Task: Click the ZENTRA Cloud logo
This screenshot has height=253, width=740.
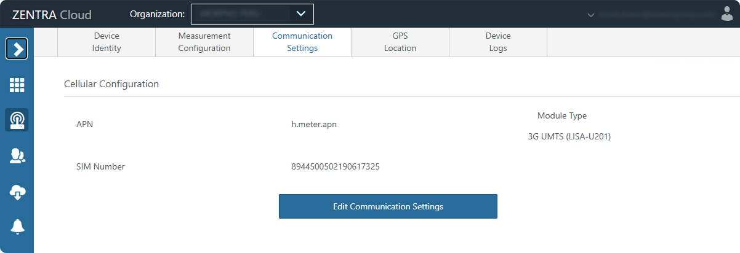Action: 52,14
